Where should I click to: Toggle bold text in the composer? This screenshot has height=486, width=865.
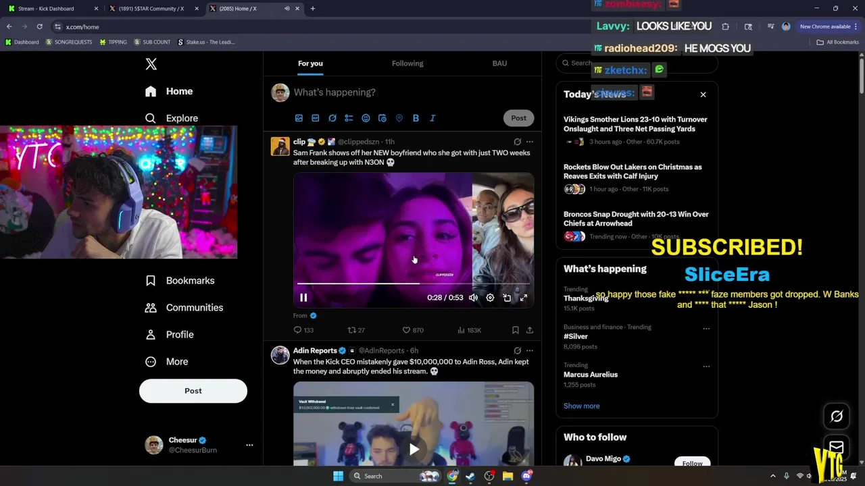pos(416,118)
